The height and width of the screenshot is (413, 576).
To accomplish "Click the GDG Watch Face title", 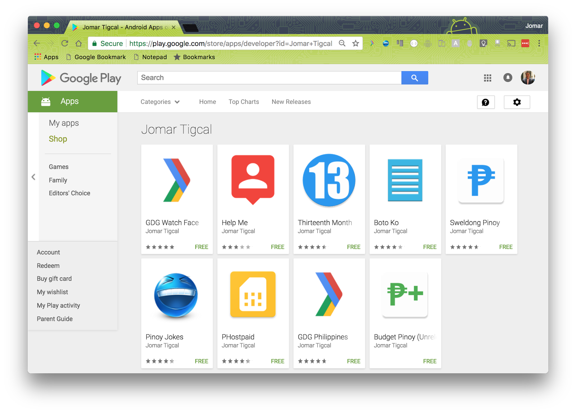I will click(x=172, y=223).
